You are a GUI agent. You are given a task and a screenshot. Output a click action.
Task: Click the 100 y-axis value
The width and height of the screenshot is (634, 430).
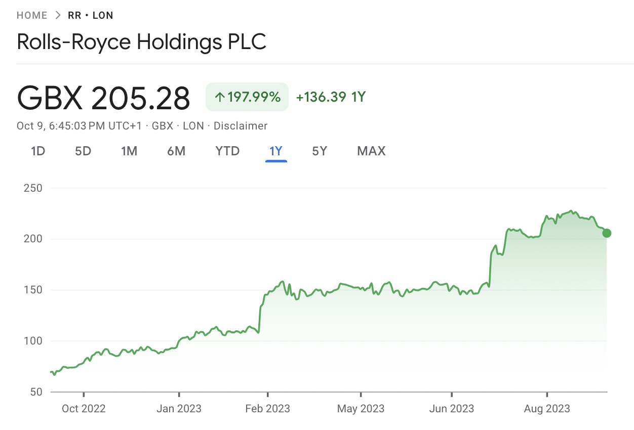pos(33,341)
